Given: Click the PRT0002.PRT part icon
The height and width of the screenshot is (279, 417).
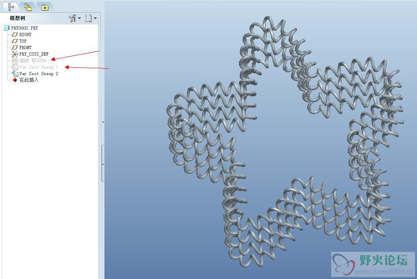Looking at the screenshot, I should tap(7, 28).
